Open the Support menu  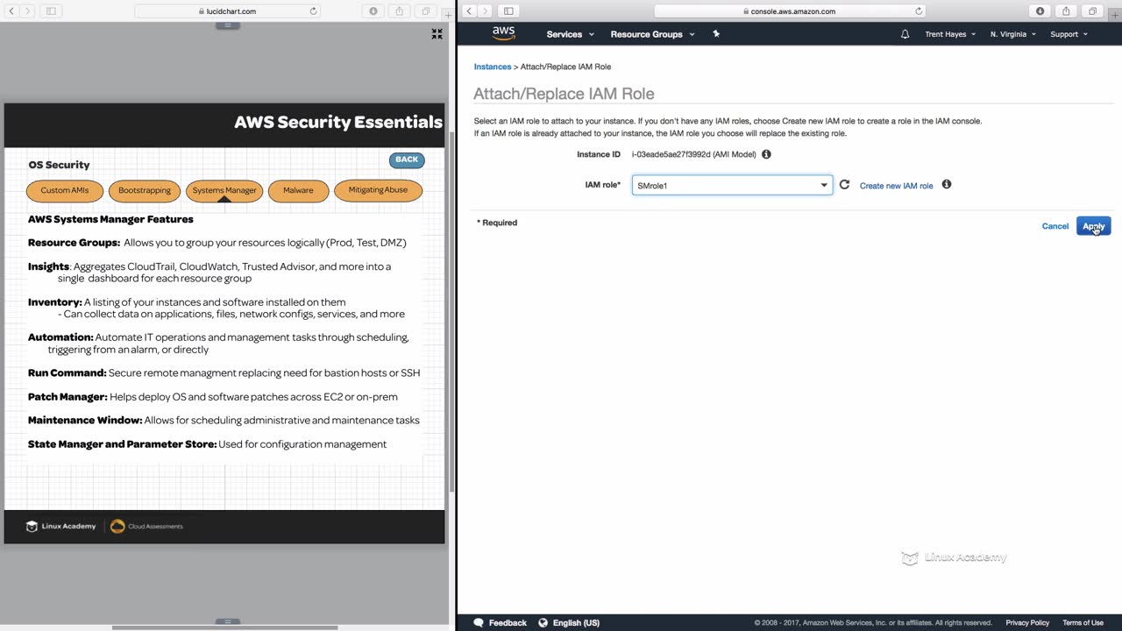coord(1069,34)
